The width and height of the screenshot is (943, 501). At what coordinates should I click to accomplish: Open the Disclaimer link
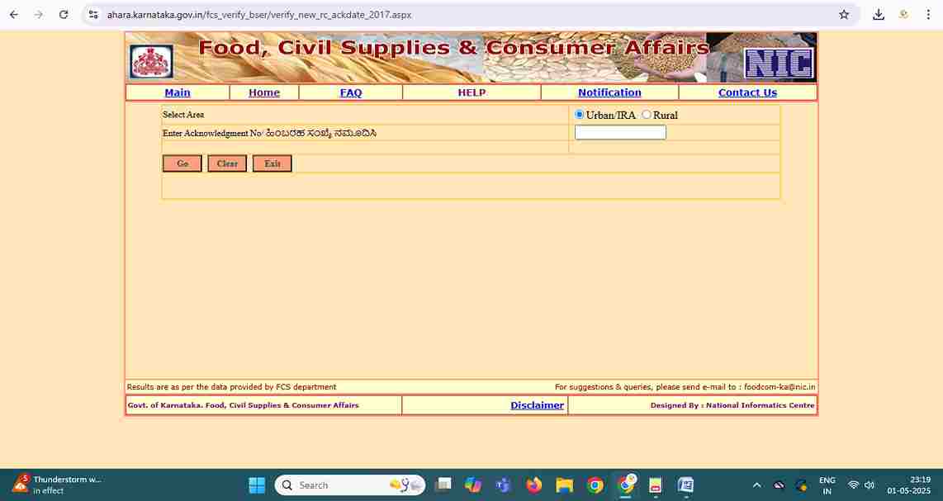(537, 404)
